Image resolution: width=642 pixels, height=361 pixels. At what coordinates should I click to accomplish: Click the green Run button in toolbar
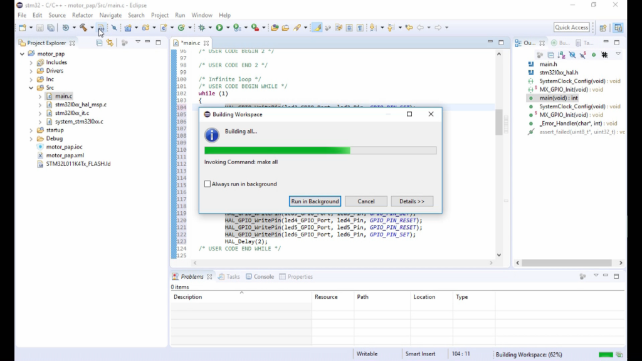(x=219, y=28)
